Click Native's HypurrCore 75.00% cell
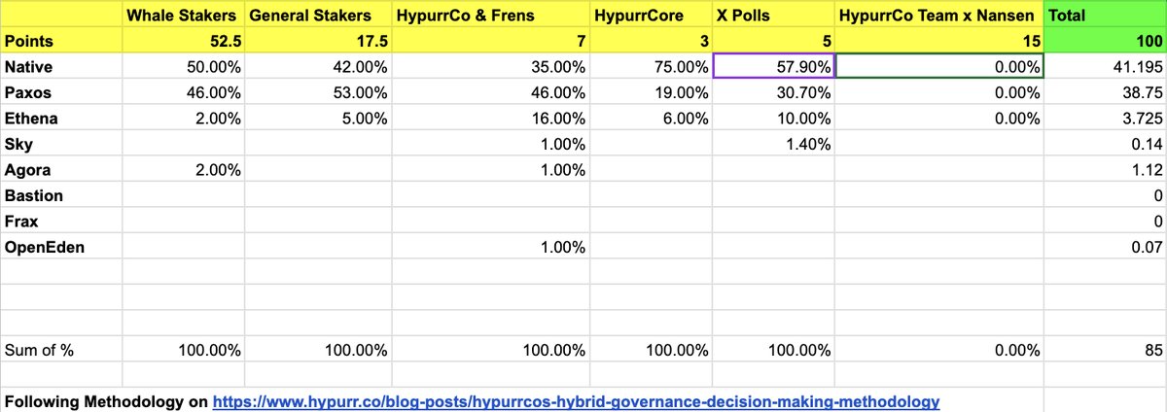The width and height of the screenshot is (1167, 412). point(652,66)
